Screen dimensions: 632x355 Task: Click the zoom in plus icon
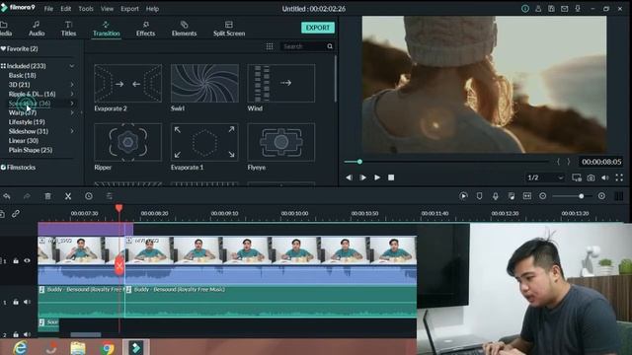(x=601, y=196)
